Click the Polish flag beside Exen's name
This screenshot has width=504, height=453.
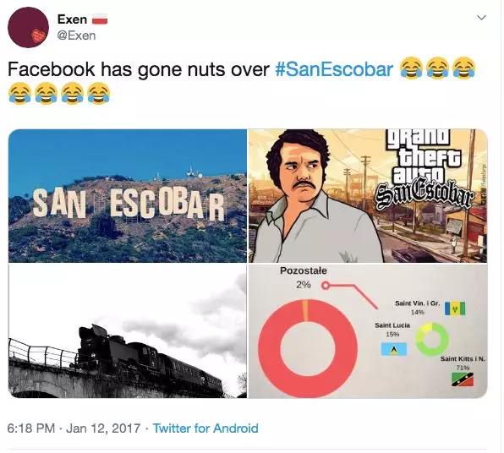coord(100,19)
